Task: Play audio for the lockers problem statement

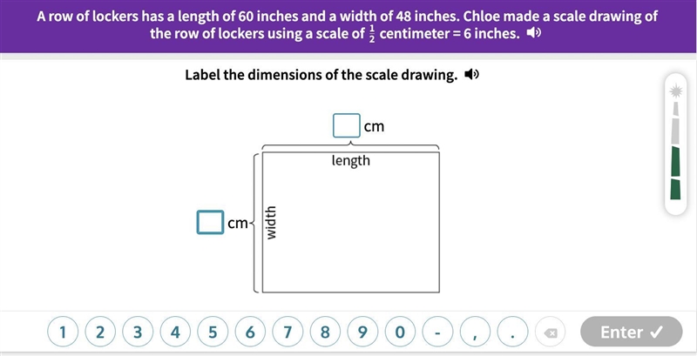Action: click(533, 34)
